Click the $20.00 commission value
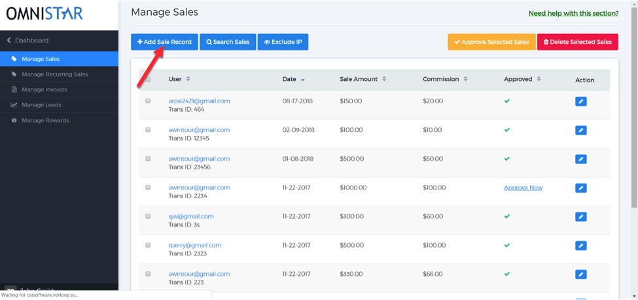The height and width of the screenshot is (300, 638). pos(433,101)
